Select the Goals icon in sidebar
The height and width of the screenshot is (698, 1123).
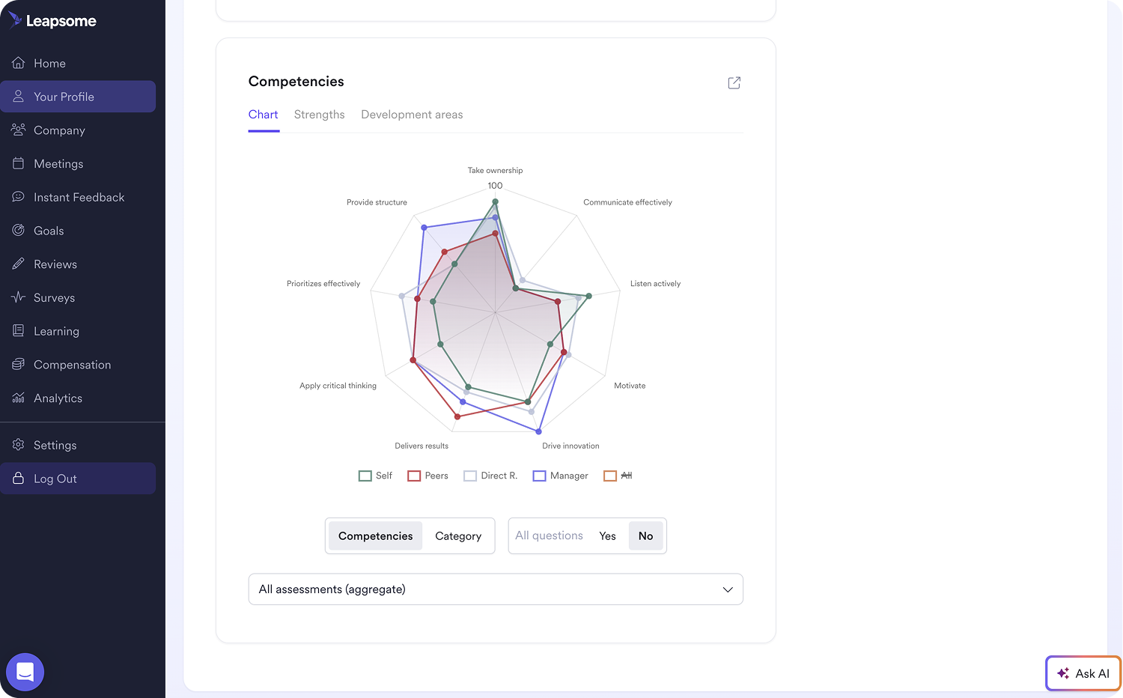[x=17, y=230]
